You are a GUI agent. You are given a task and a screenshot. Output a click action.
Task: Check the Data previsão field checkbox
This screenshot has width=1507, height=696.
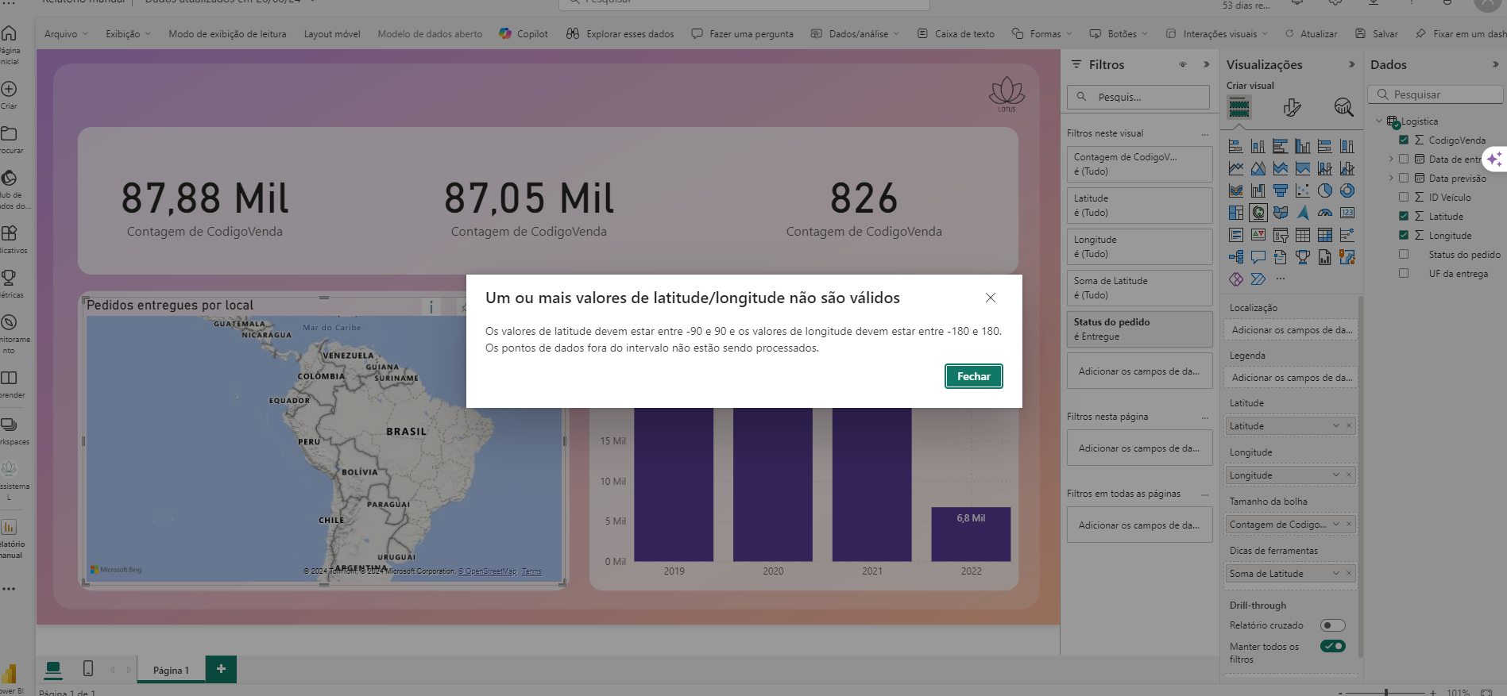(1404, 178)
